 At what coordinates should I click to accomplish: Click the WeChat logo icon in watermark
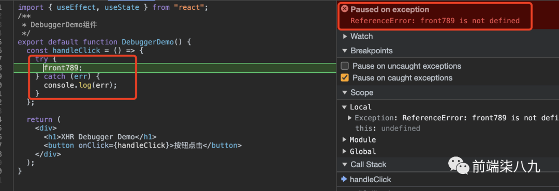pyautogui.click(x=459, y=166)
